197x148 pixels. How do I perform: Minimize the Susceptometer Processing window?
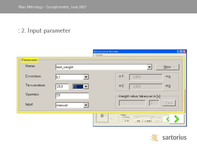pos(178,52)
